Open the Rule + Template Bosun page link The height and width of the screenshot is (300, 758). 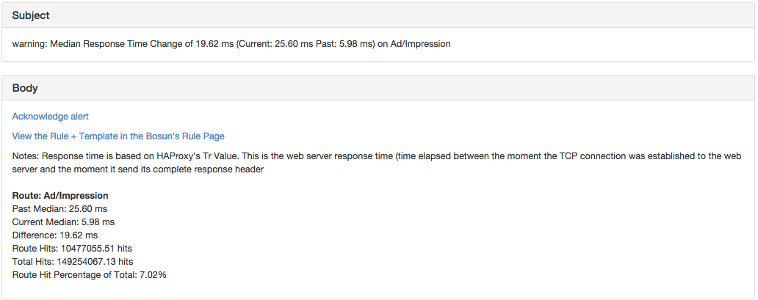[x=118, y=136]
